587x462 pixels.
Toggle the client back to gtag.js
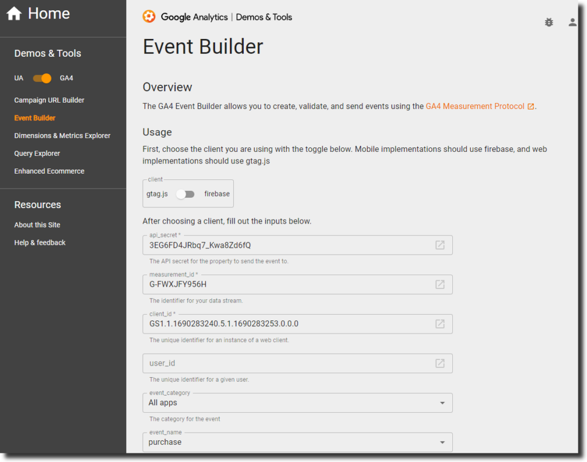click(186, 195)
